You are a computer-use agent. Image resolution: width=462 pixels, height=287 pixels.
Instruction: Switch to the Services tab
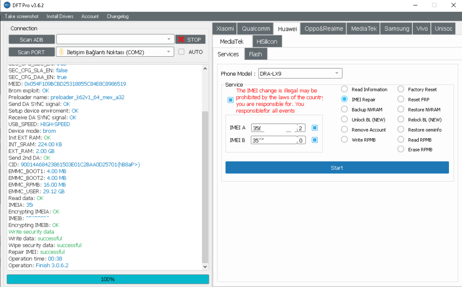[x=228, y=54]
